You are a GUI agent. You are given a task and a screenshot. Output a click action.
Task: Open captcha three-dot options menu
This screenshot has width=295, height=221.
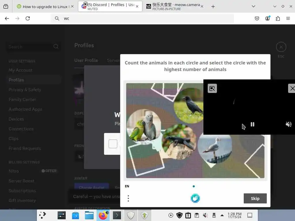click(128, 199)
